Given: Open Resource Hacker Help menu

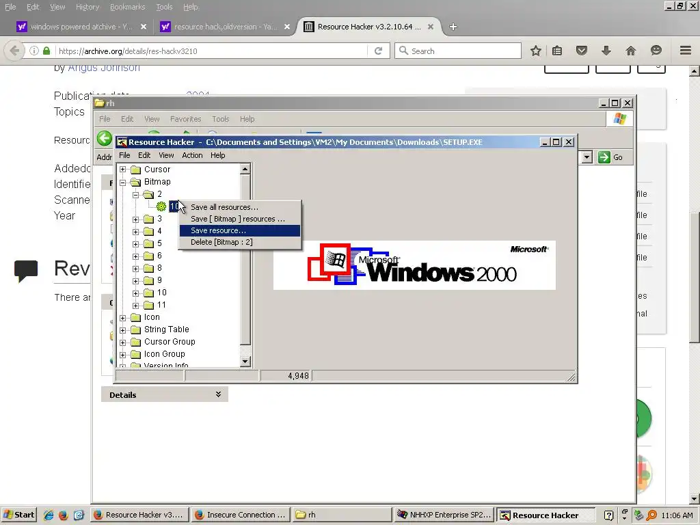Looking at the screenshot, I should [x=218, y=155].
